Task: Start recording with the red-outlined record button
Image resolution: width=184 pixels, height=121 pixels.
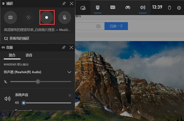Action: pyautogui.click(x=47, y=17)
